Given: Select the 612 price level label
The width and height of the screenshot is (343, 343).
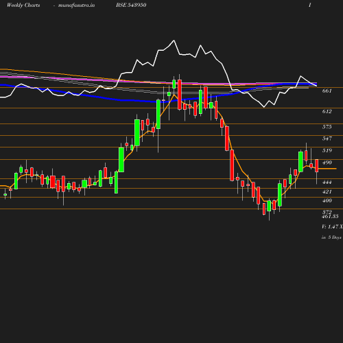Looking at the screenshot, I should (327, 111).
